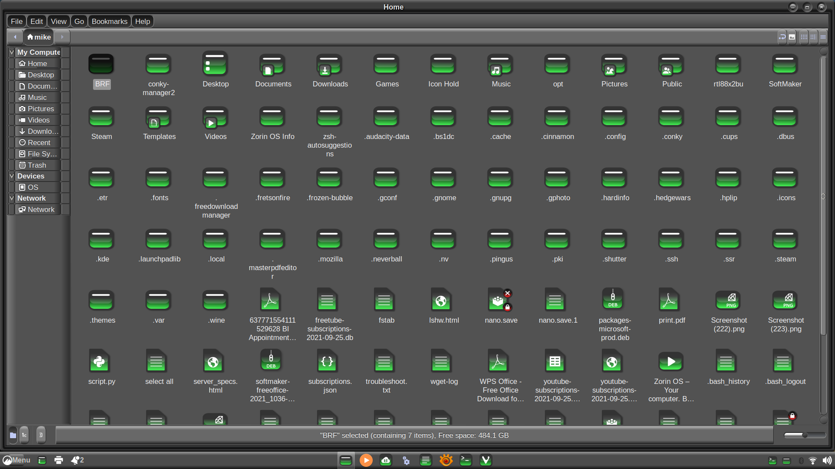Screen dimensions: 835x469
Task: Open the Wi-Fi network tray icon
Action: (812, 460)
